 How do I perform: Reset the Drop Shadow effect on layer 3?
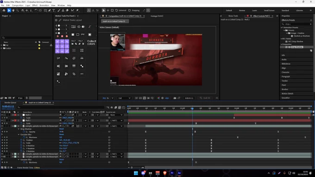tap(62, 129)
